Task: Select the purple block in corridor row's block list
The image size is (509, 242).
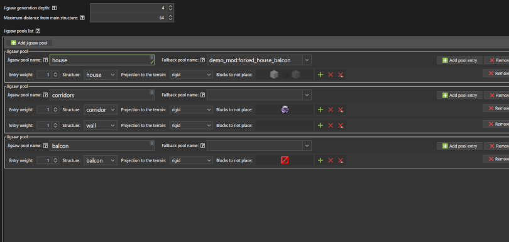Action: (285, 110)
